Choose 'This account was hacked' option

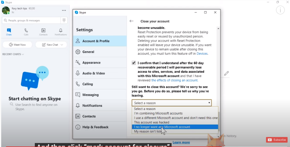(175, 122)
